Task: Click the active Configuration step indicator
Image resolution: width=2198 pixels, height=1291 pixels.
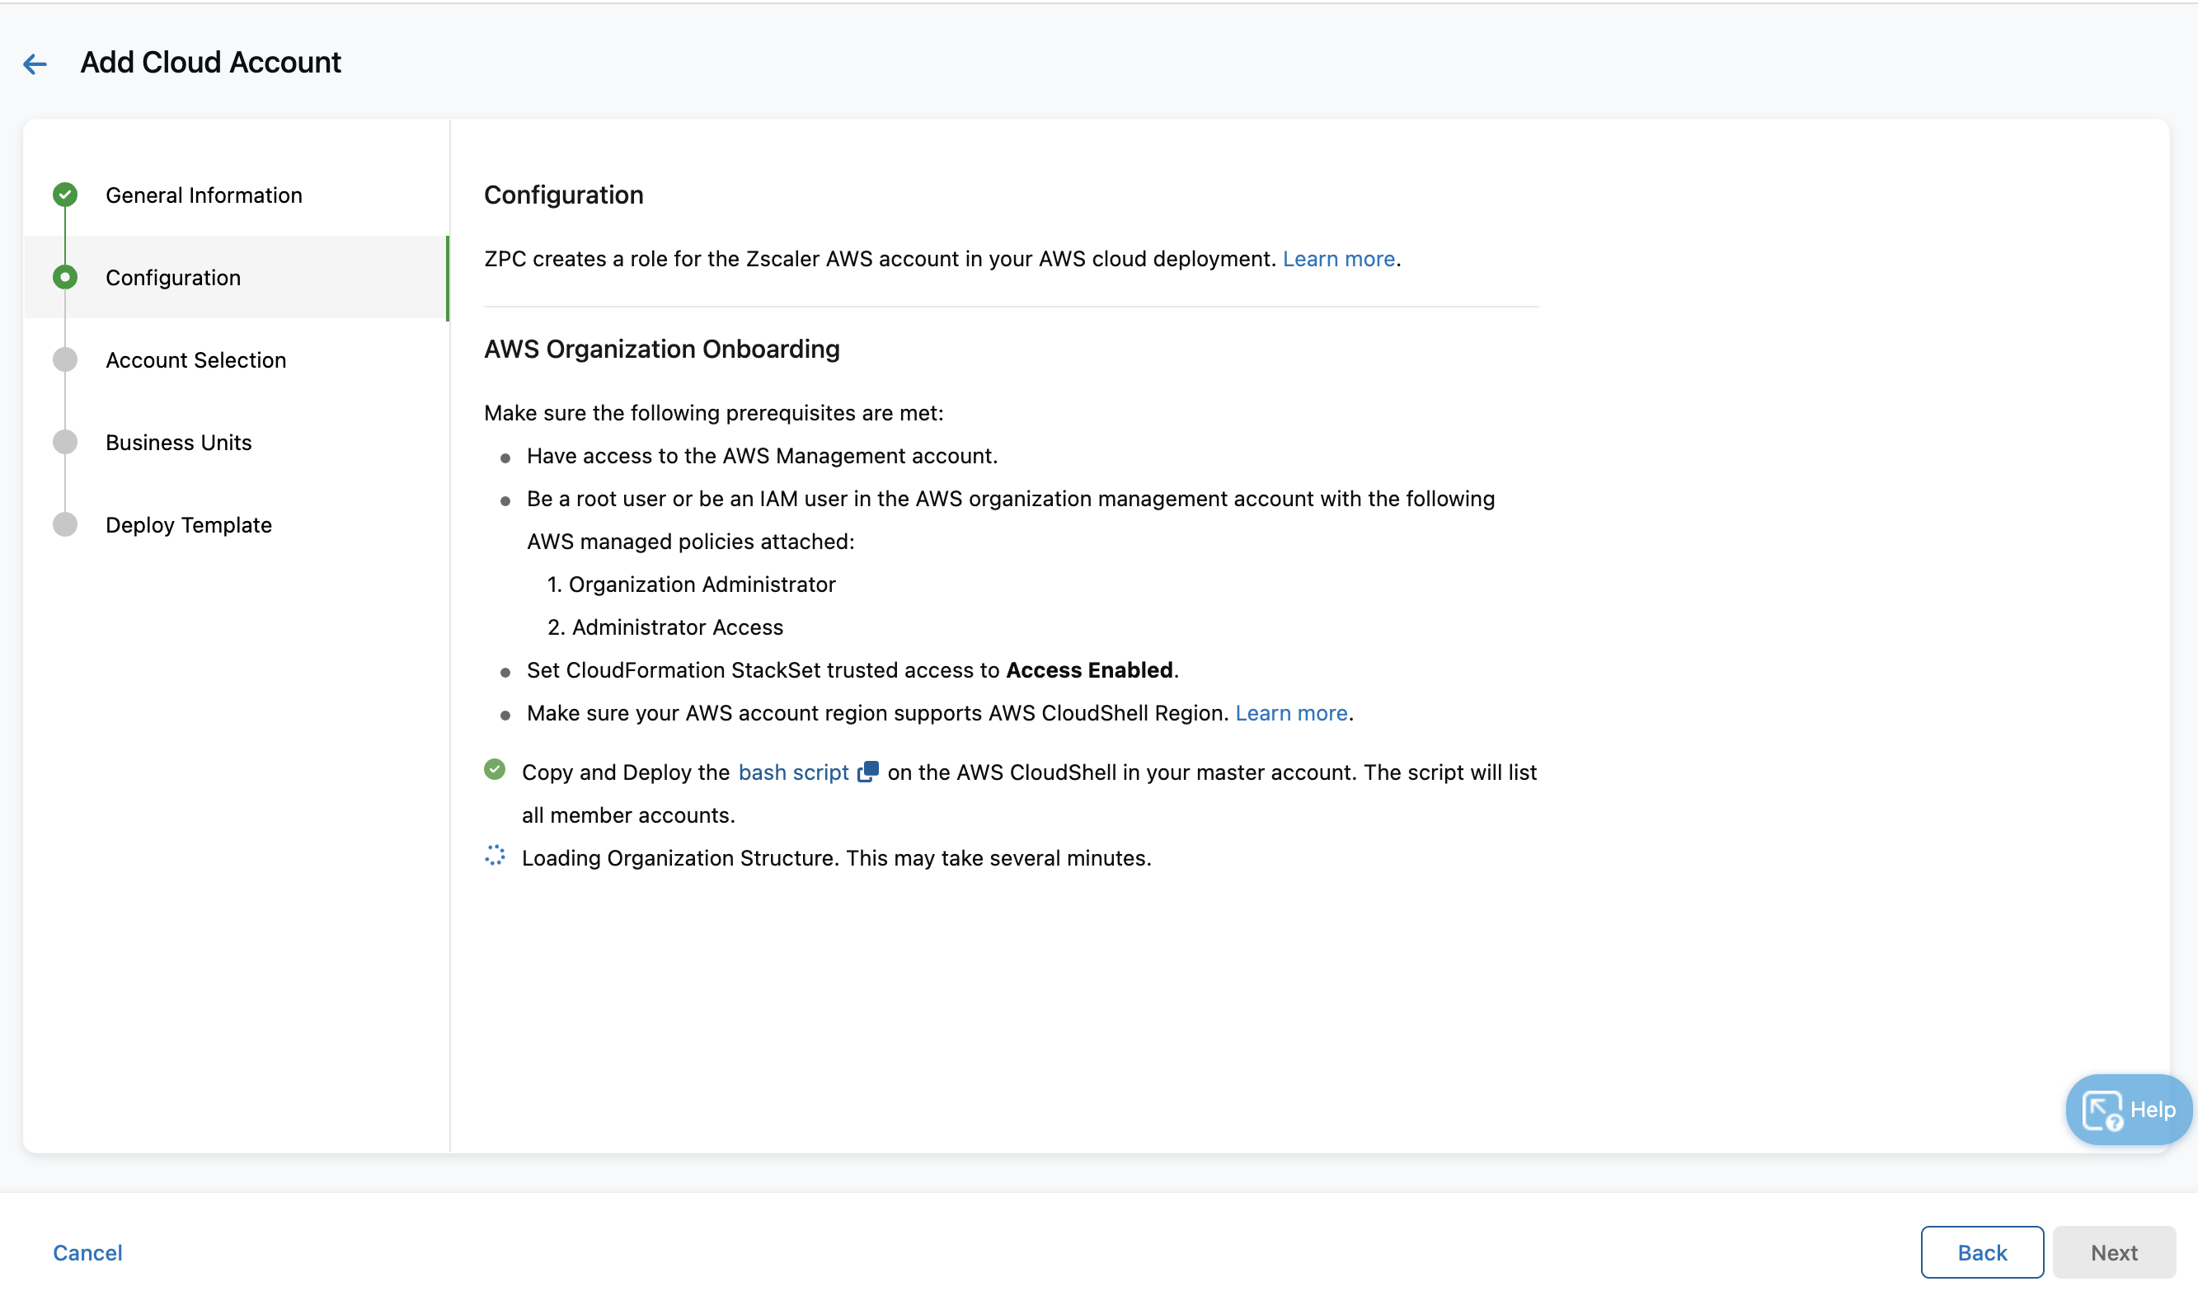Action: coord(64,276)
